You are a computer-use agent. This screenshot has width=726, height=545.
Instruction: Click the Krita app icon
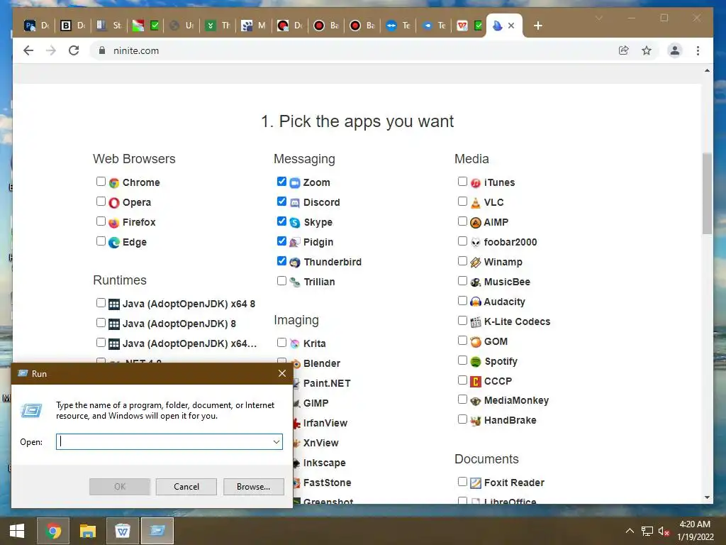click(295, 344)
